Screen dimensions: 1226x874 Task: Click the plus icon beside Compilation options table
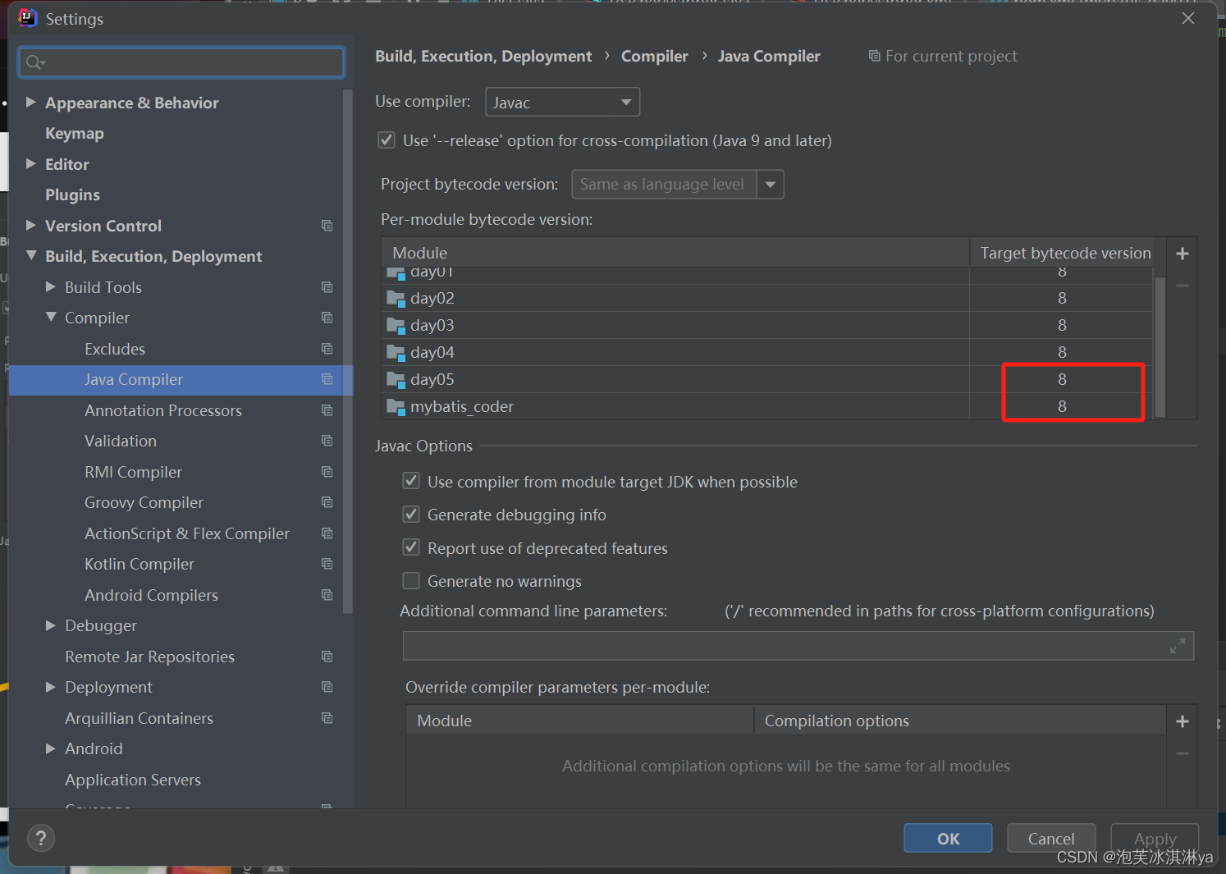[x=1182, y=721]
